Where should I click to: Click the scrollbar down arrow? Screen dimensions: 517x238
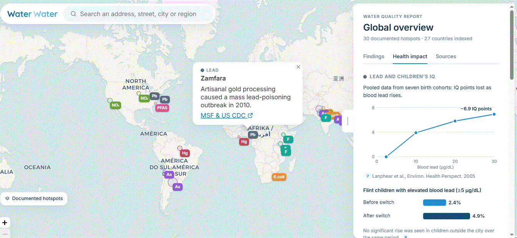click(x=512, y=234)
